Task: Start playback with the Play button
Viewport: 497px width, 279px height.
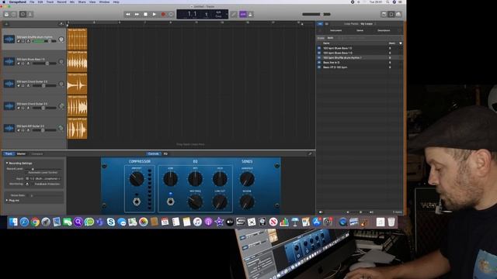Action: (x=155, y=14)
